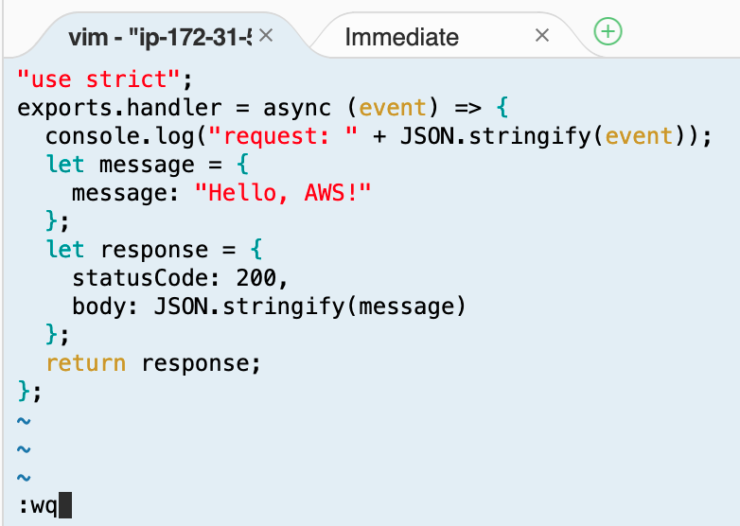The image size is (740, 526).
Task: Click the async keyword in handler line
Action: coord(297,108)
